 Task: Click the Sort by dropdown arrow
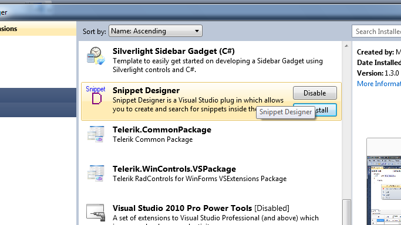coord(197,31)
